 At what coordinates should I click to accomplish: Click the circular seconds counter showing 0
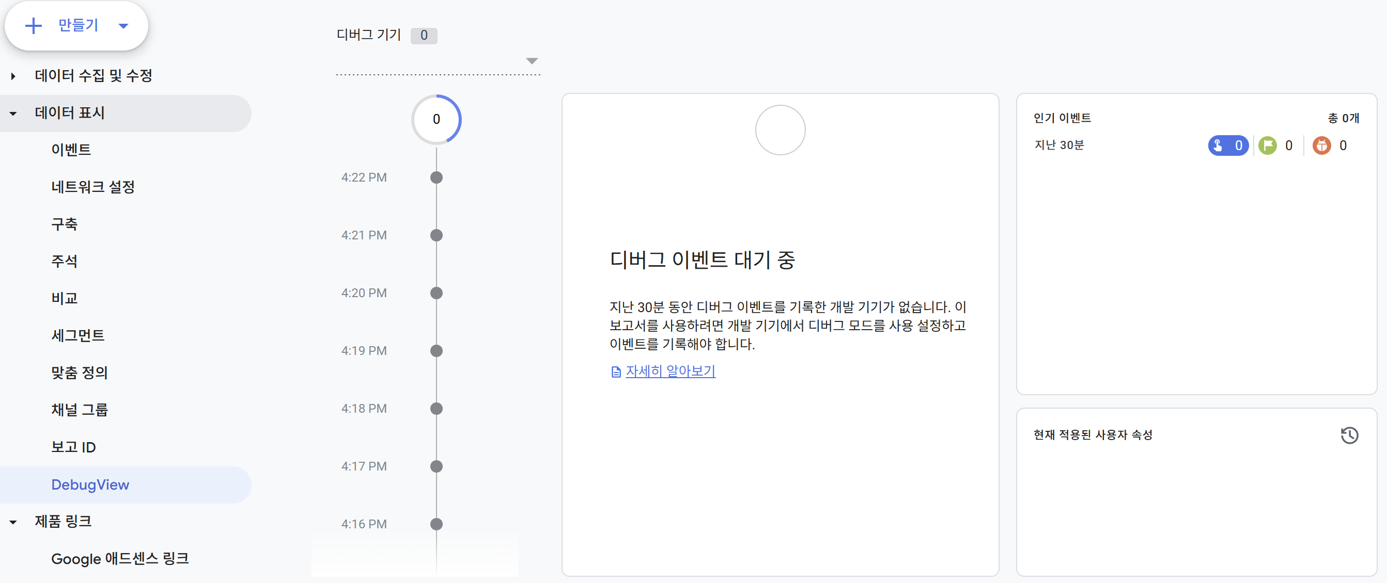[436, 119]
